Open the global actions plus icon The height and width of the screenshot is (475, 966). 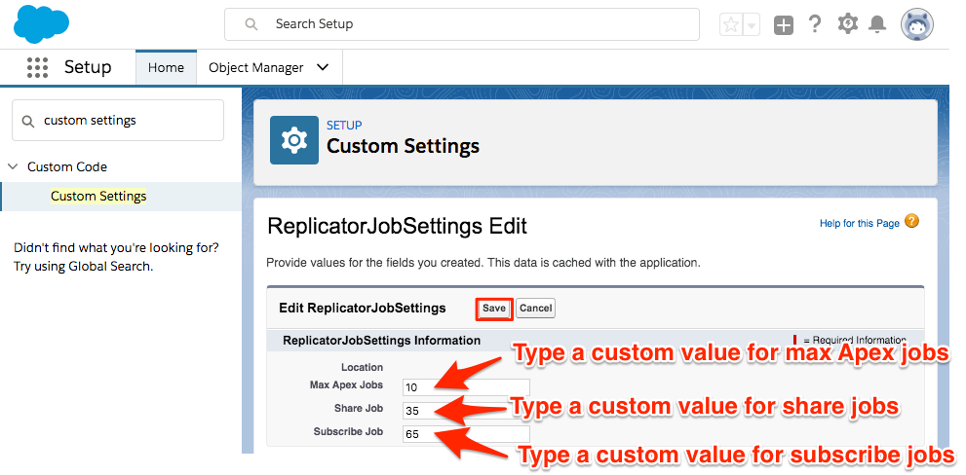pyautogui.click(x=784, y=25)
